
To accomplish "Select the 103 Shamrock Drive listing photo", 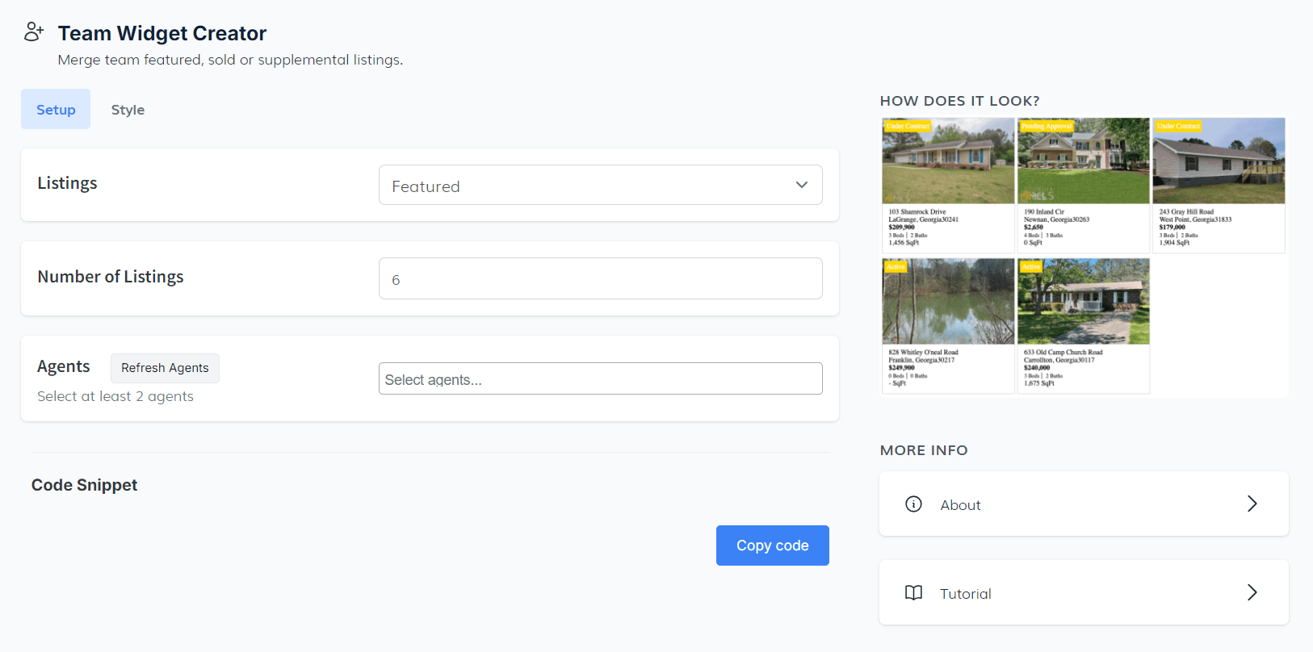I will point(948,161).
